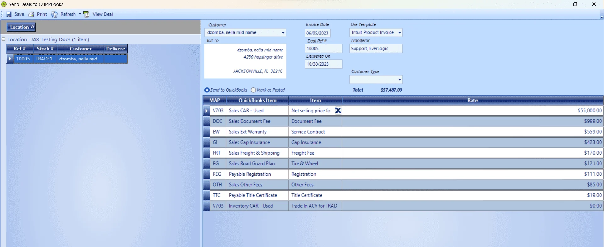Sort by Ref # column header
604x247 pixels.
pos(20,49)
